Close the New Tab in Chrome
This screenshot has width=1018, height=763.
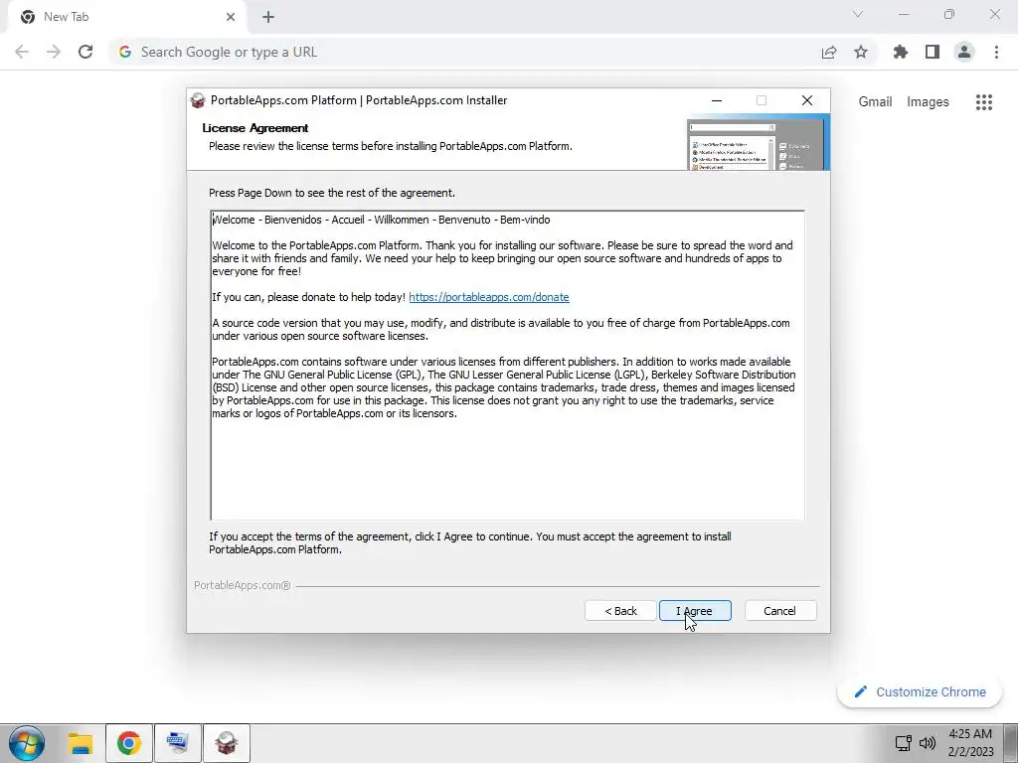tap(231, 17)
